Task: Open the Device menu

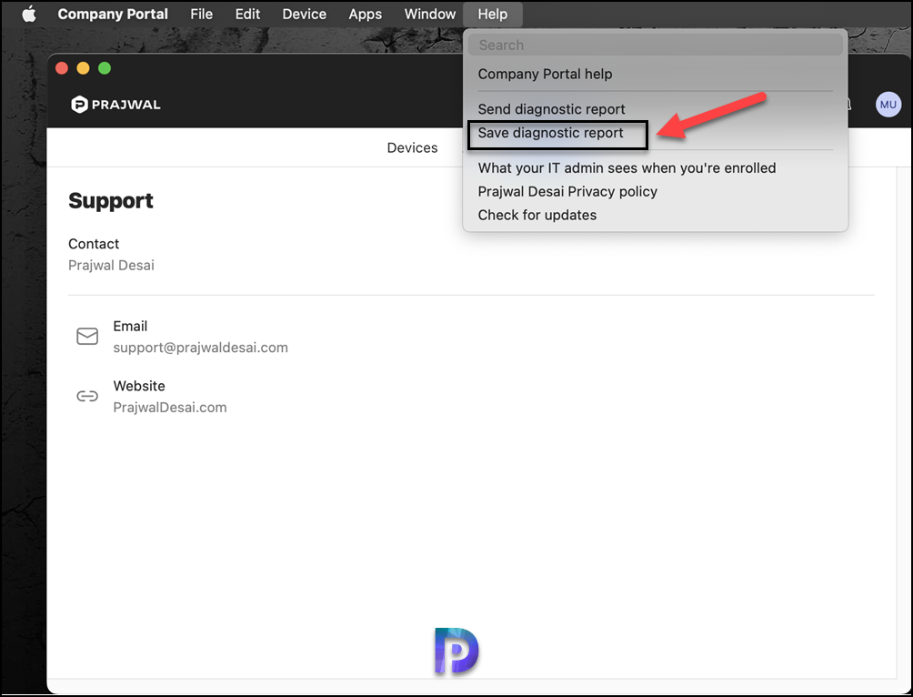Action: [x=304, y=14]
